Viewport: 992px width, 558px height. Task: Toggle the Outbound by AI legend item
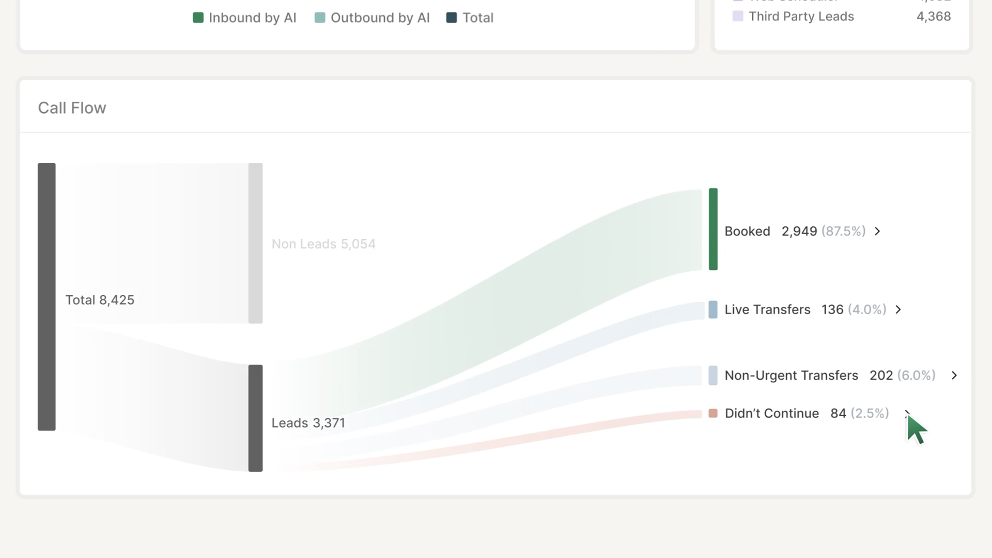pos(372,18)
